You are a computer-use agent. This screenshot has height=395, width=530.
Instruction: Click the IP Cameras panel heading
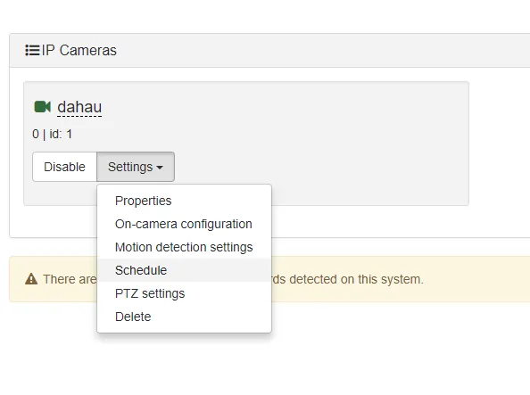click(x=79, y=50)
